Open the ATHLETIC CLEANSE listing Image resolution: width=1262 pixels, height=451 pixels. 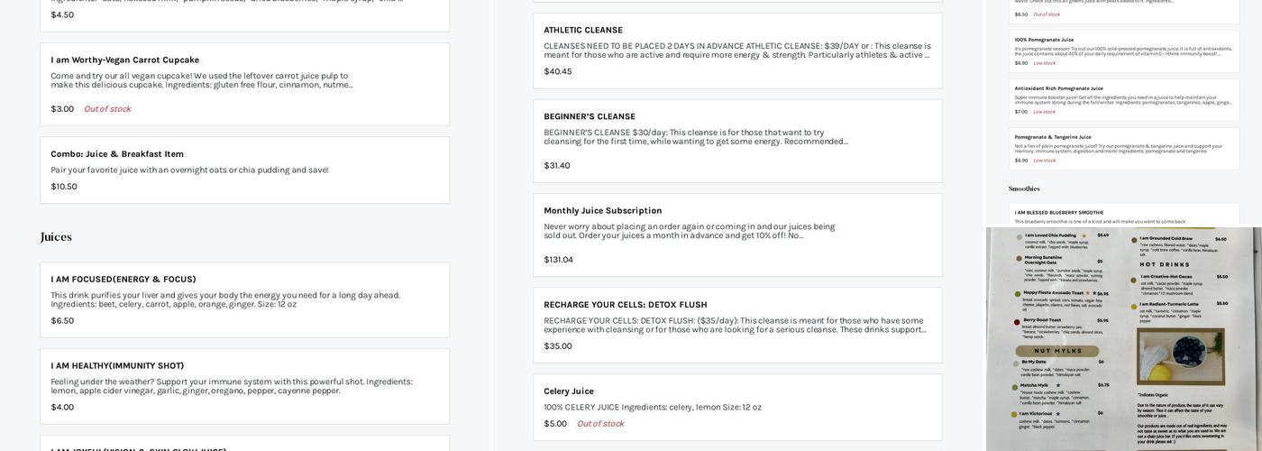point(737,51)
